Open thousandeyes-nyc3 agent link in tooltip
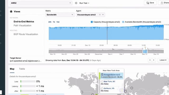 pos(112,75)
